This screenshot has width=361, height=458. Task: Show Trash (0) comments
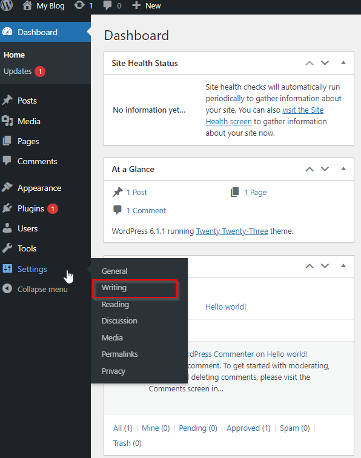tap(127, 443)
